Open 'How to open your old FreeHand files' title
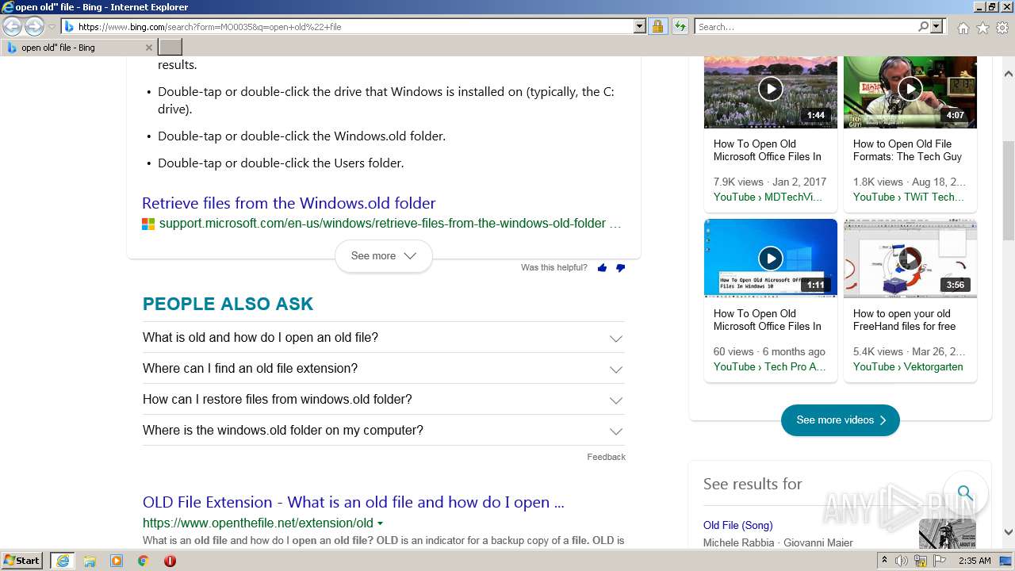 [904, 320]
